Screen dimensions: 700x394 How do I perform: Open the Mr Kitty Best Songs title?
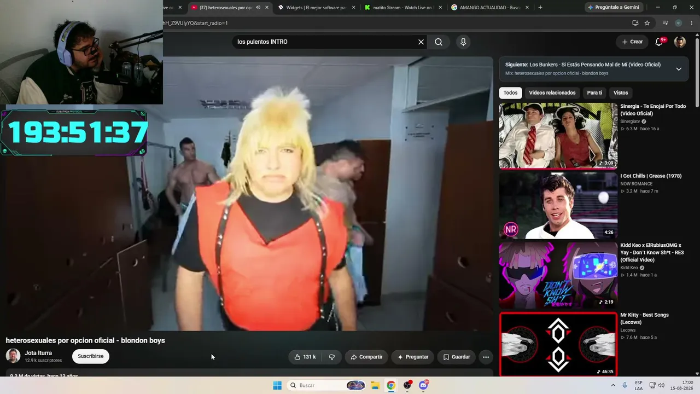click(644, 318)
